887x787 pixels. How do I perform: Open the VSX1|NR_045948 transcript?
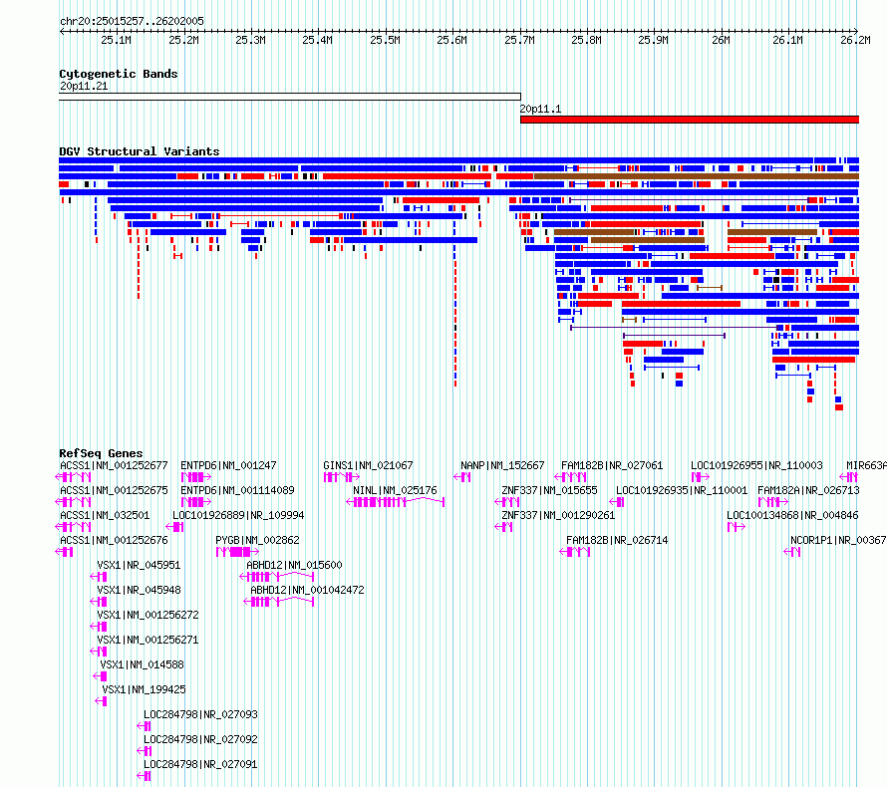(x=139, y=590)
